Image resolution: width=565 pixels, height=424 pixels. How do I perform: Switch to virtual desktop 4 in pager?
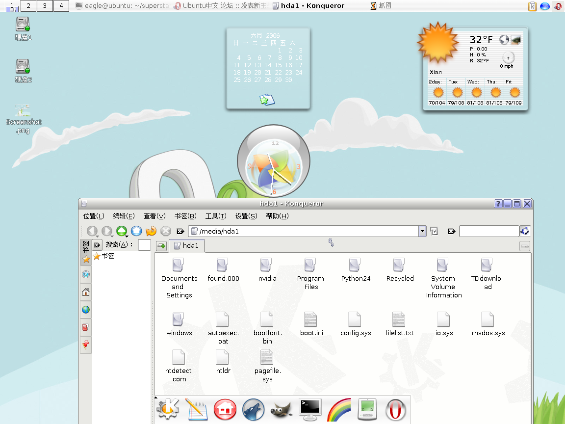(x=61, y=6)
